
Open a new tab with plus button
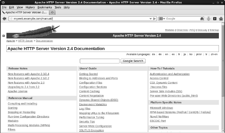[x=52, y=12]
